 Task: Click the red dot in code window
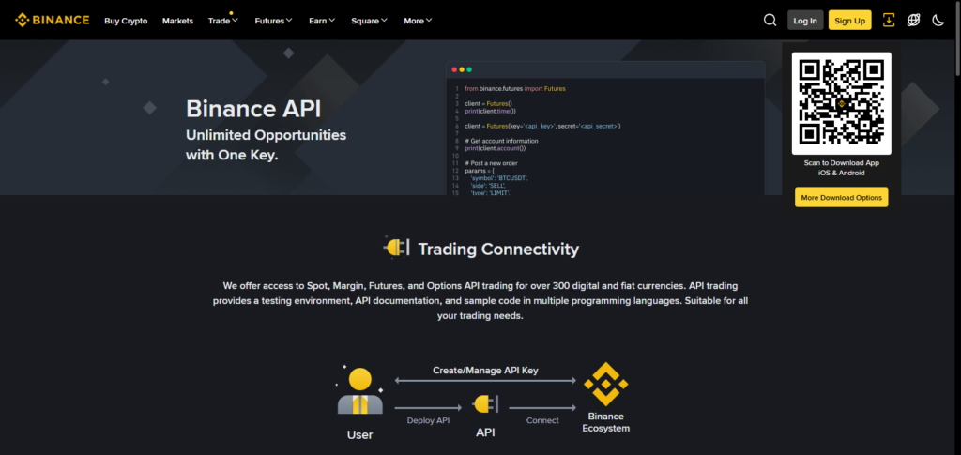coord(454,69)
